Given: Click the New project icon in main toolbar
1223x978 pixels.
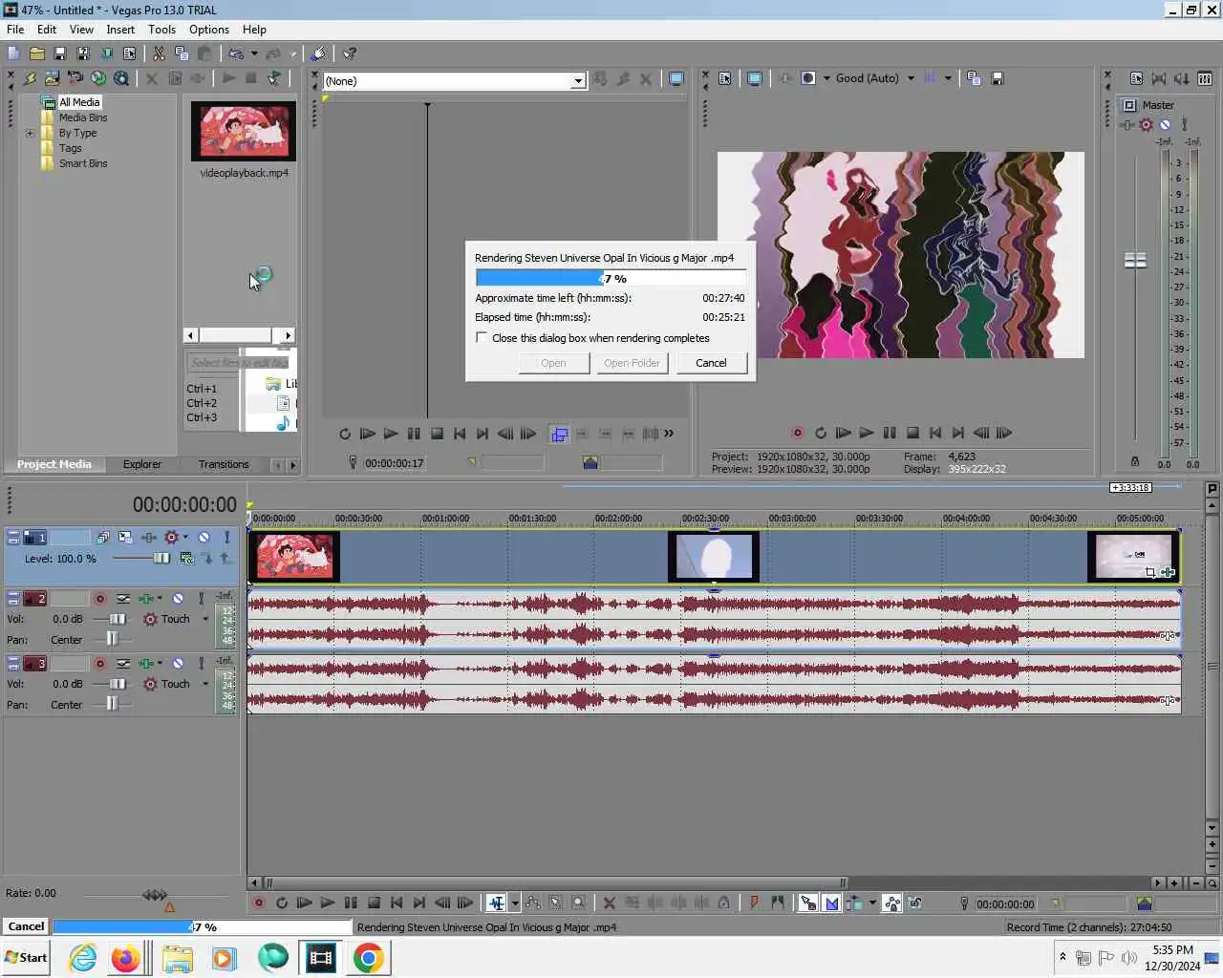Looking at the screenshot, I should (x=13, y=54).
